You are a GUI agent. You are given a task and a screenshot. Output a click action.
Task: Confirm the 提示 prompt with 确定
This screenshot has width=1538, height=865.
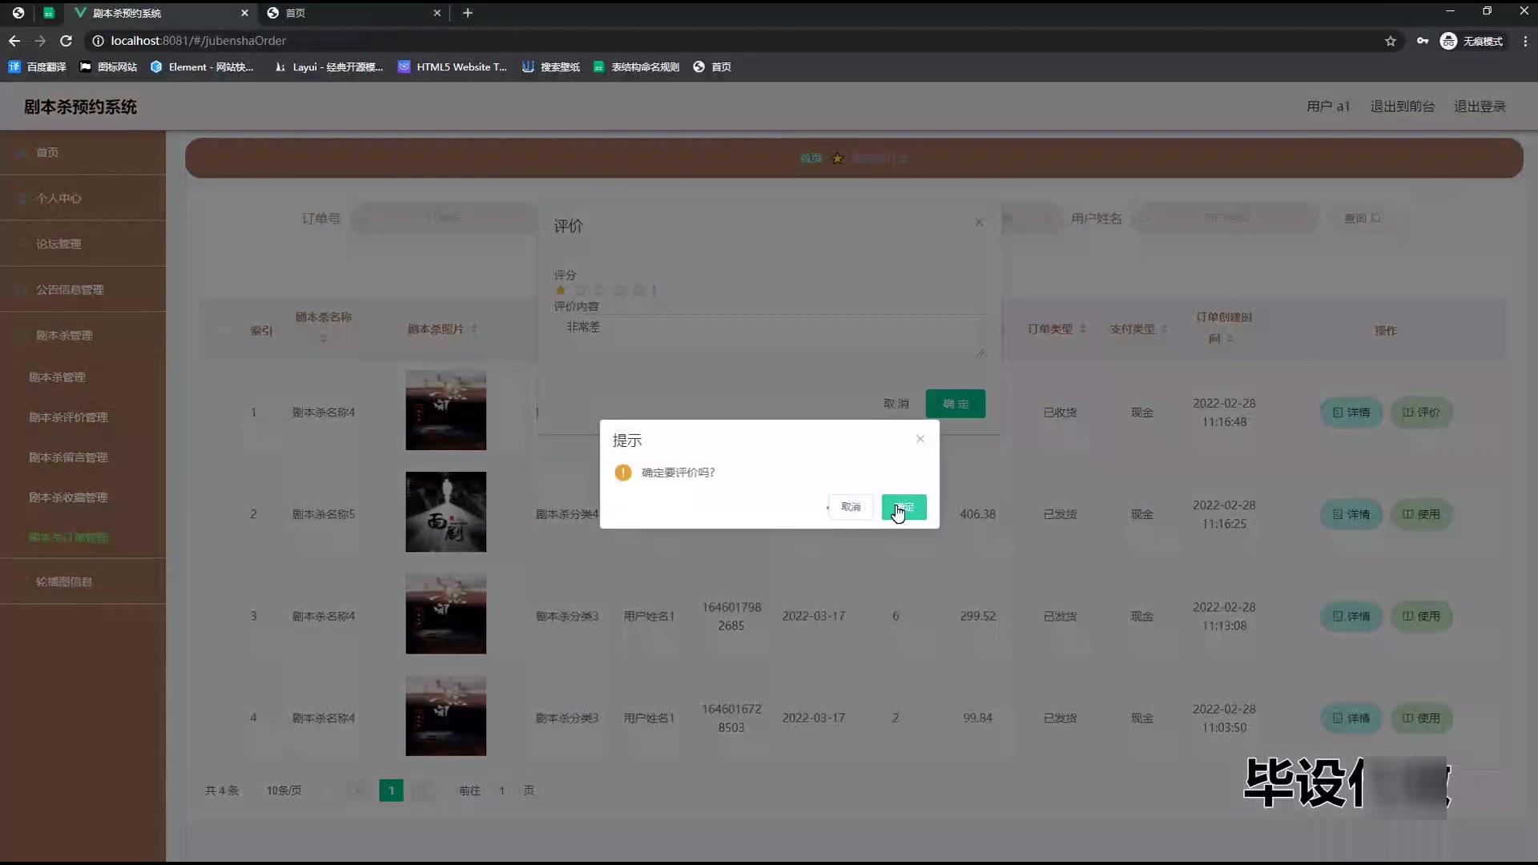tap(904, 507)
